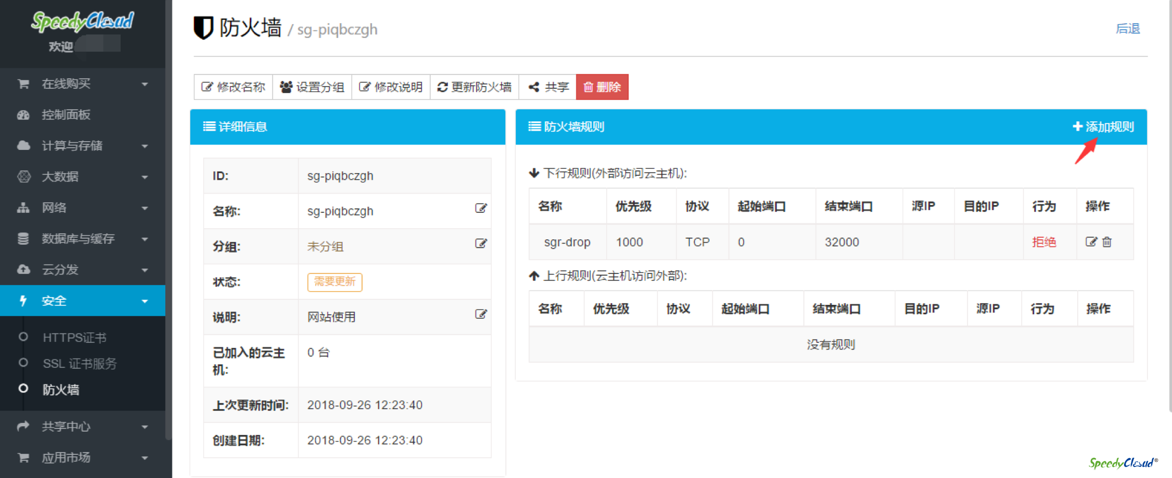The height and width of the screenshot is (478, 1172).
Task: Click the sgr-drop rule name cell
Action: (x=567, y=242)
